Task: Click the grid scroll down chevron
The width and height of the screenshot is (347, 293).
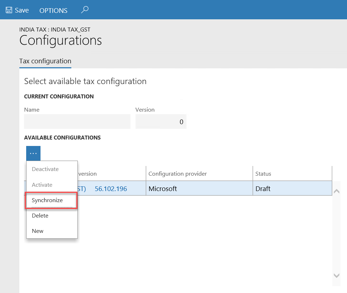Action: click(x=336, y=275)
